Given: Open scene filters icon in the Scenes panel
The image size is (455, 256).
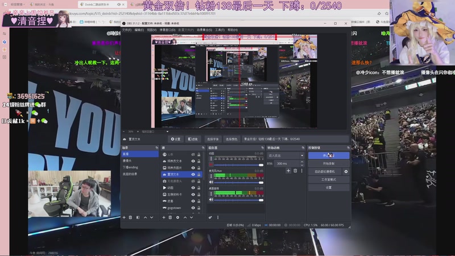Looking at the screenshot, I should tap(138, 217).
